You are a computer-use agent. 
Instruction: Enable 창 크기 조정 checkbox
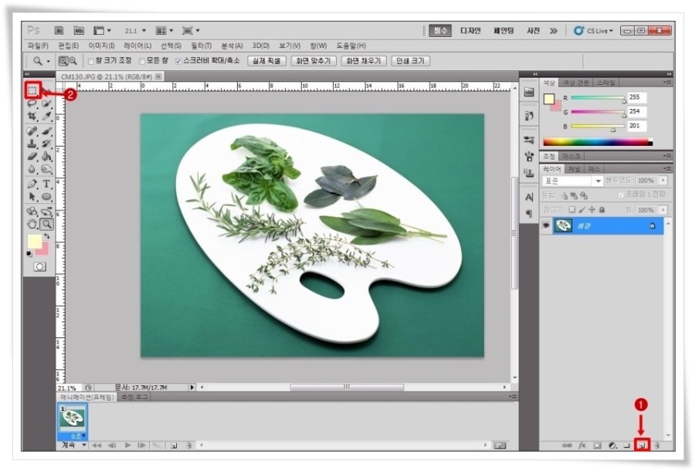click(x=91, y=61)
